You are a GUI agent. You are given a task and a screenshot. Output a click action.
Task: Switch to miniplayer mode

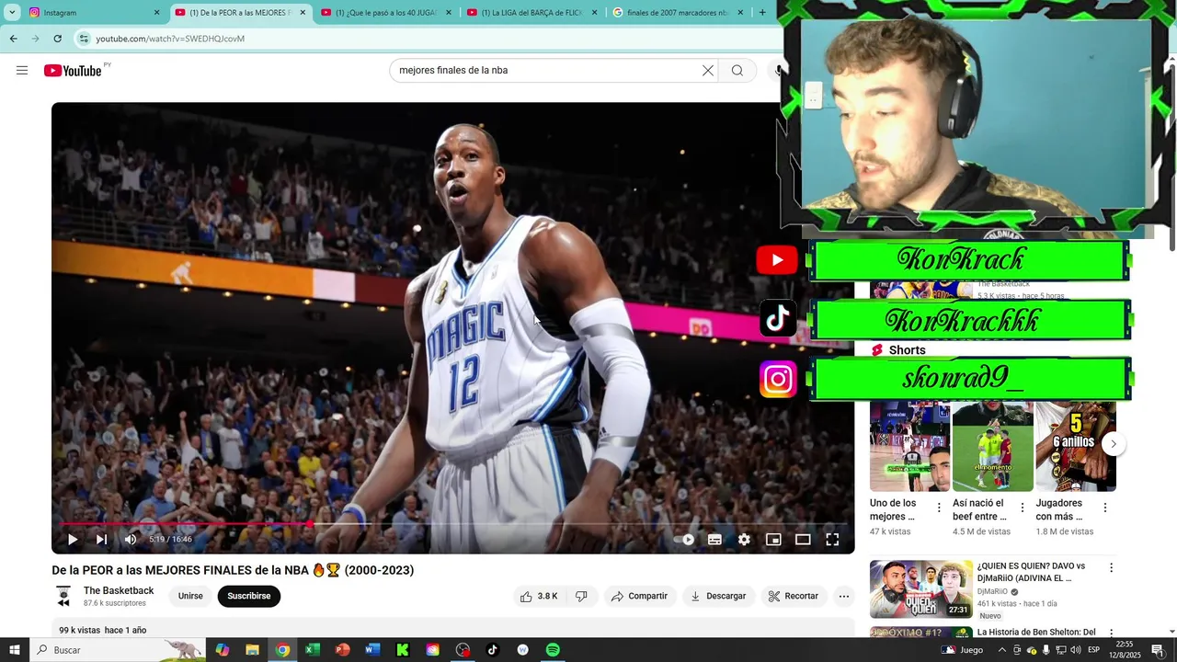coord(773,540)
